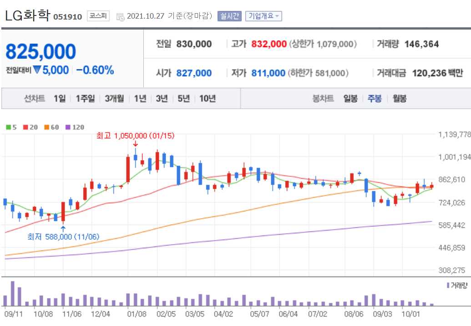Click the 최고 1,050,000 high price marker

click(135, 135)
